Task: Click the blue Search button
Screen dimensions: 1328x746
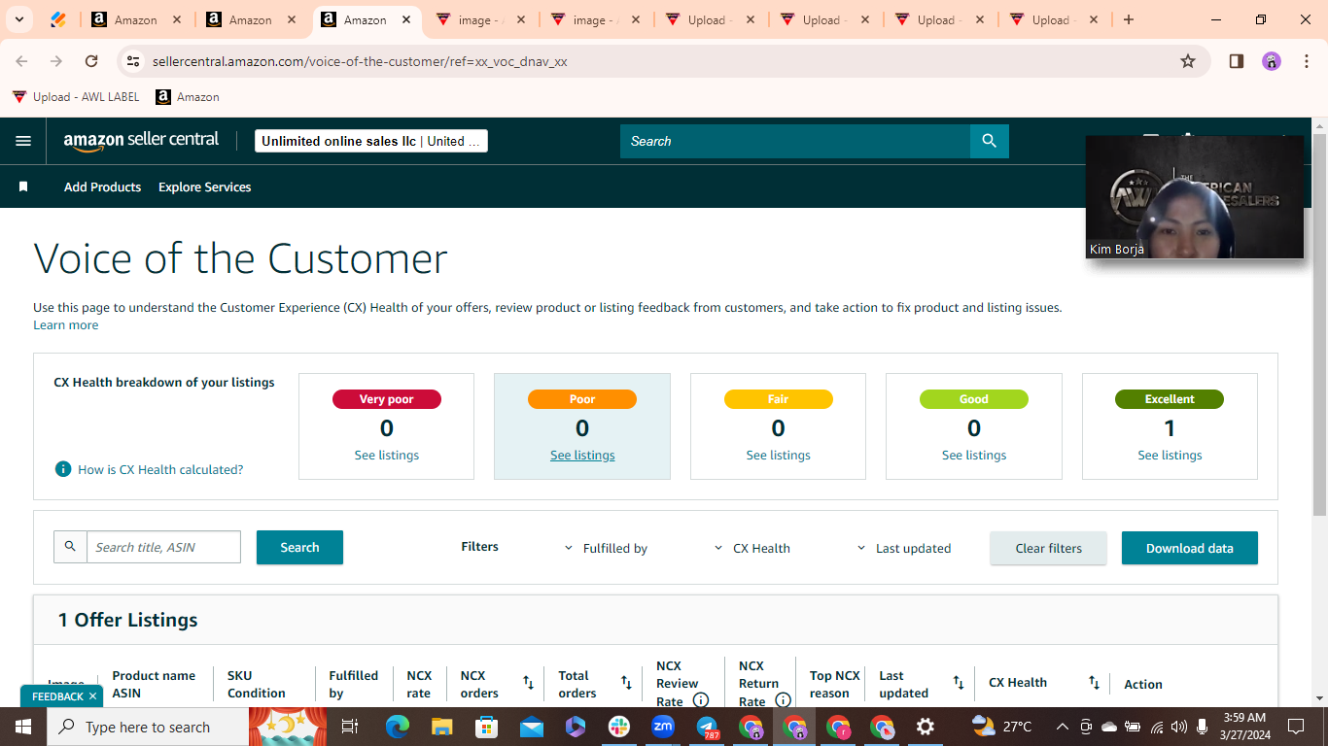Action: pyautogui.click(x=299, y=547)
